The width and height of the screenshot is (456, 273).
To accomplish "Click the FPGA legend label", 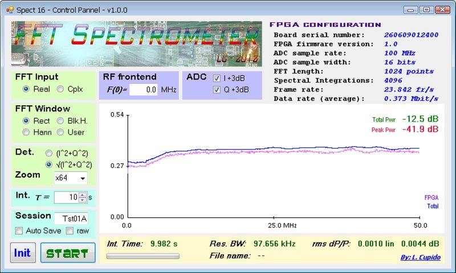I will coord(431,197).
